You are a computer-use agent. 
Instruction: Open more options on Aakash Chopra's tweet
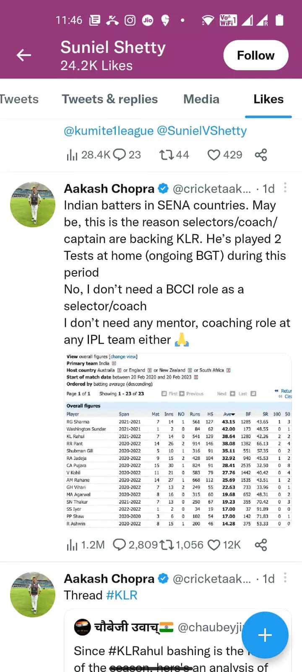pyautogui.click(x=285, y=188)
